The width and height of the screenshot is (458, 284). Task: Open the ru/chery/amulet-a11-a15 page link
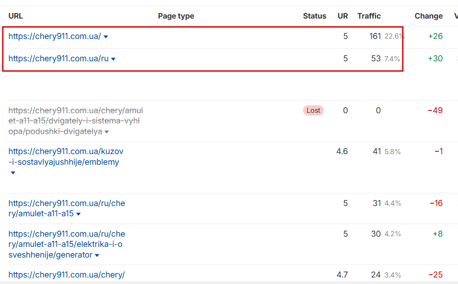click(x=66, y=208)
